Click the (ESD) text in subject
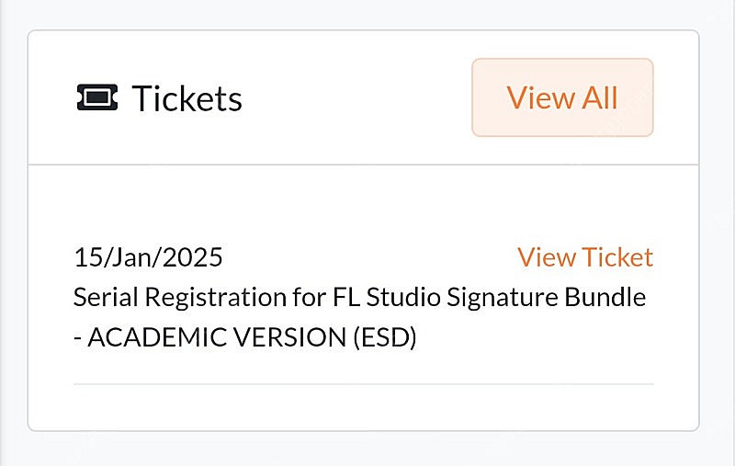This screenshot has height=466, width=735. pyautogui.click(x=385, y=337)
